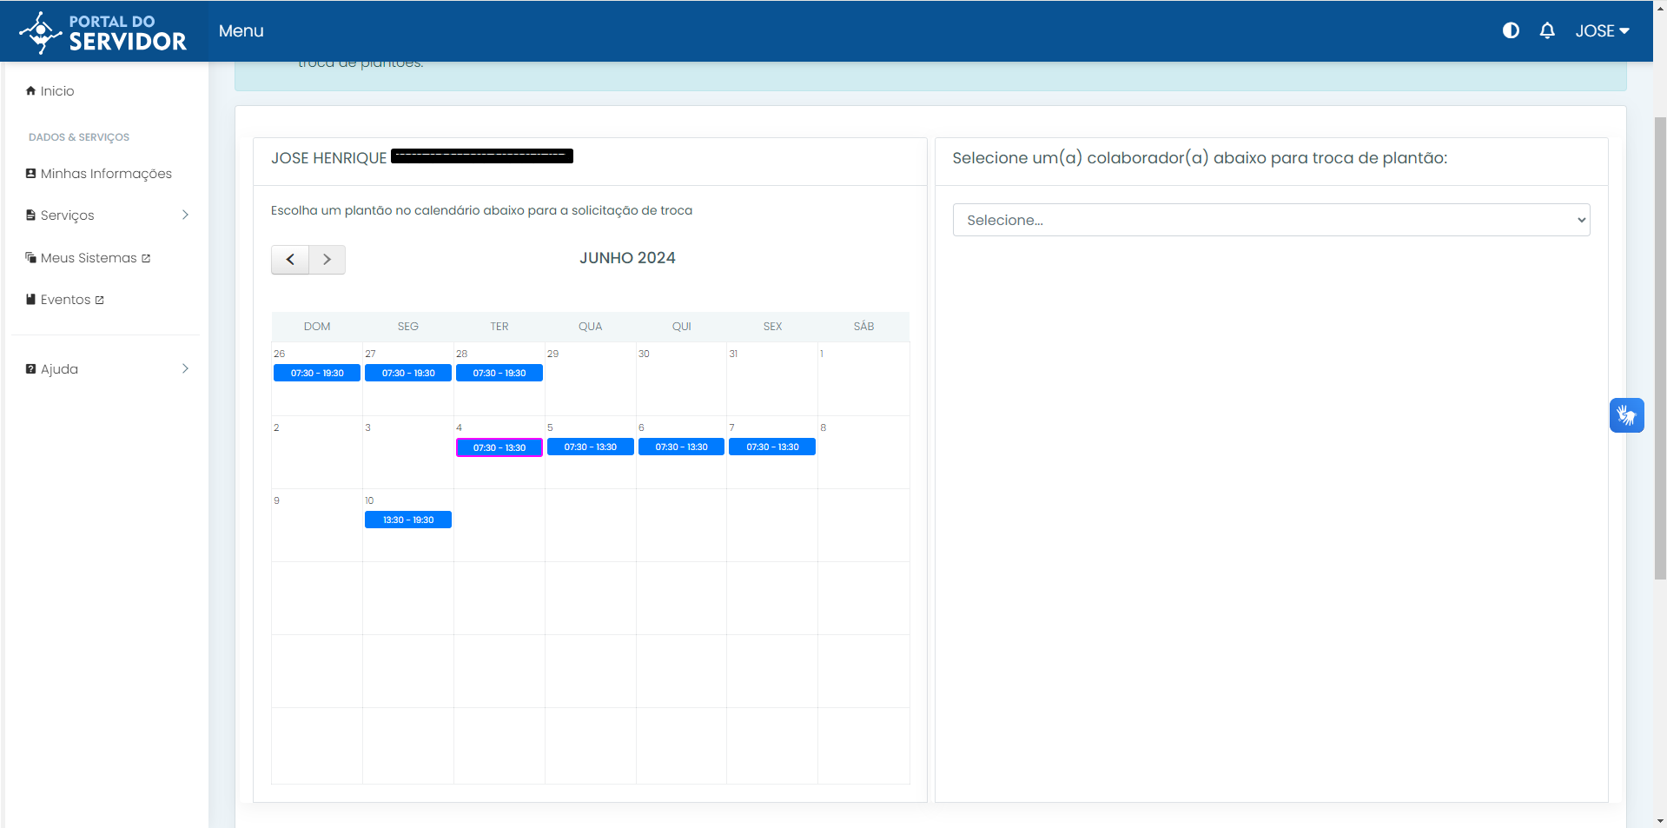Go to the next calendar month
1667x828 pixels.
pos(327,259)
